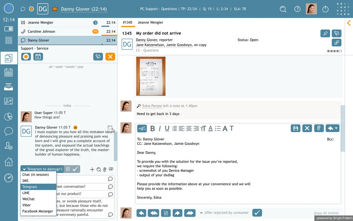
Task: Center align the email text
Action: tap(189, 128)
